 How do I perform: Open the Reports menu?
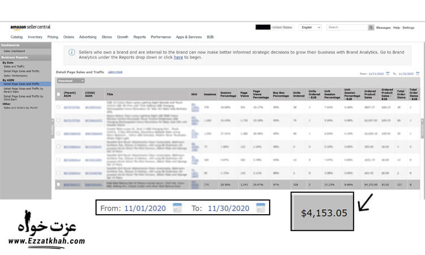(x=139, y=37)
